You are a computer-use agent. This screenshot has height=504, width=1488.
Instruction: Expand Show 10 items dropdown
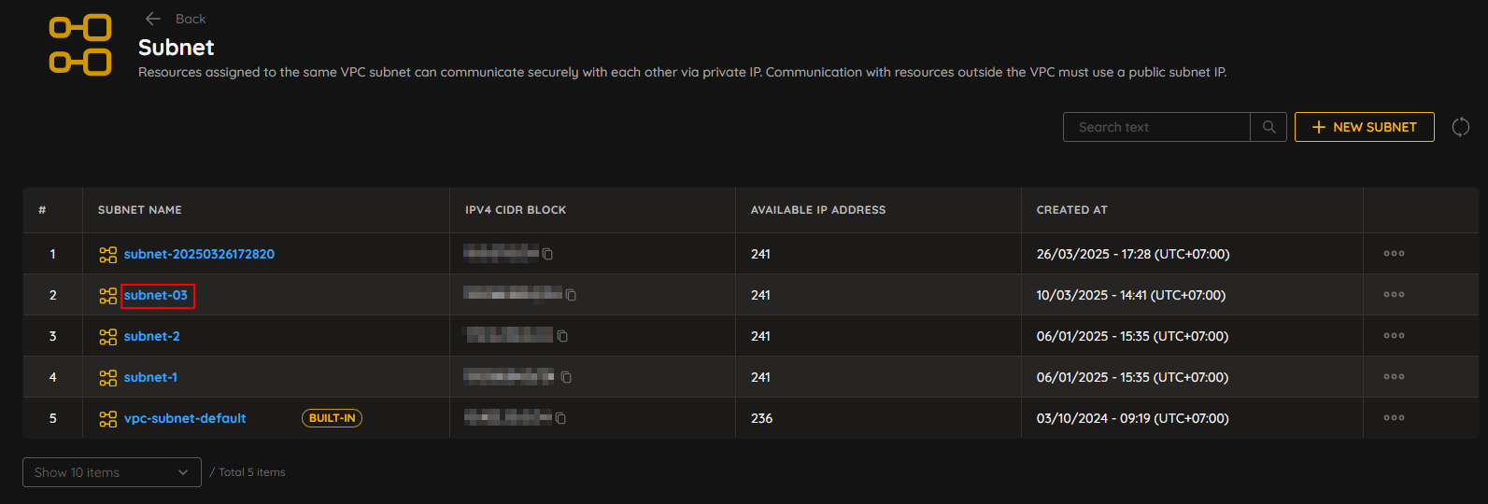112,472
